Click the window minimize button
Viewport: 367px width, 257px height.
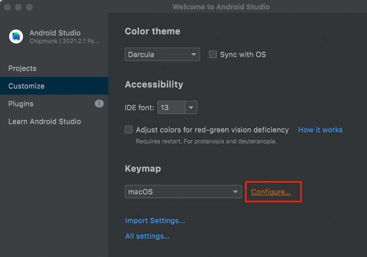[x=18, y=7]
